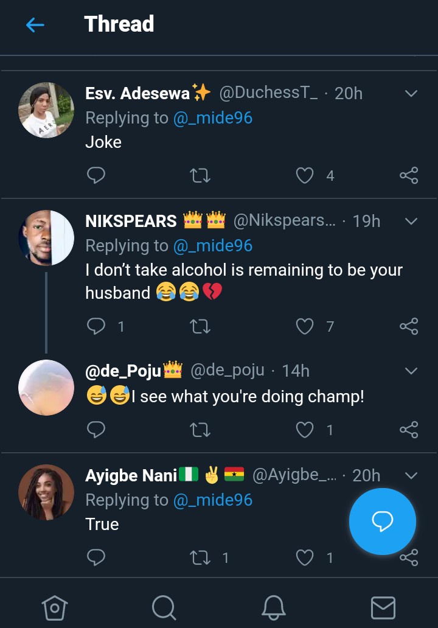Like the NIKSPEARS husband tweet
Image resolution: width=438 pixels, height=628 pixels.
[304, 327]
